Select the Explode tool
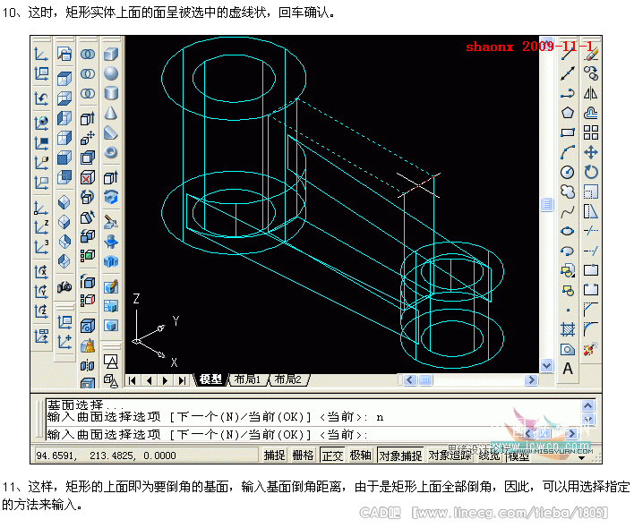The image size is (634, 528). (591, 349)
